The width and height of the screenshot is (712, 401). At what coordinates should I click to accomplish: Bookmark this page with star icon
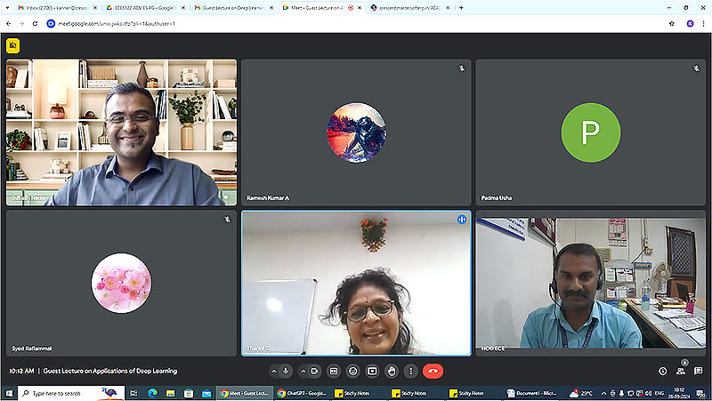point(671,23)
